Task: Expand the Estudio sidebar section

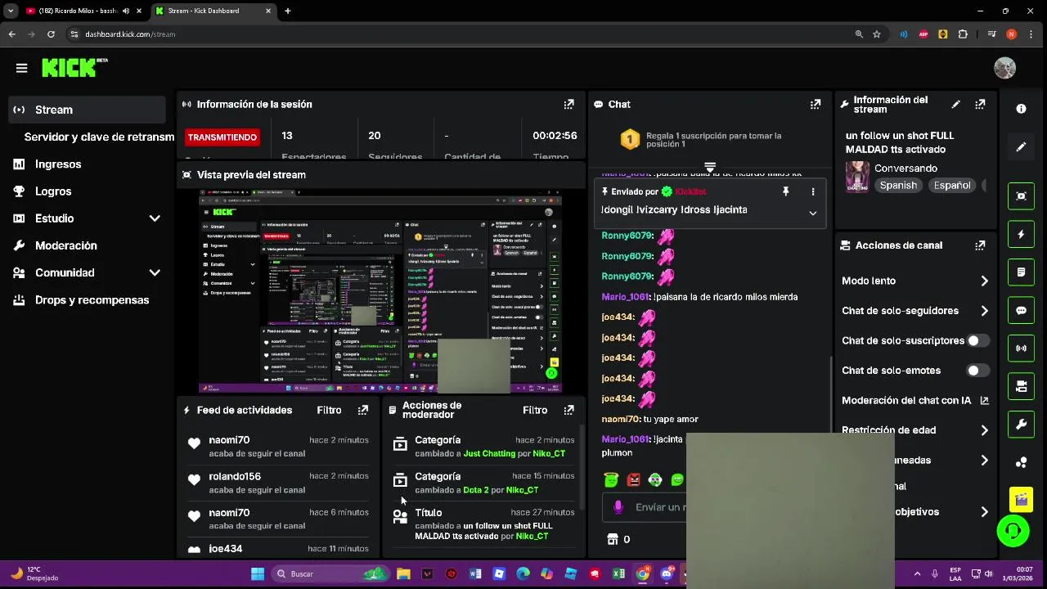Action: pyautogui.click(x=155, y=218)
